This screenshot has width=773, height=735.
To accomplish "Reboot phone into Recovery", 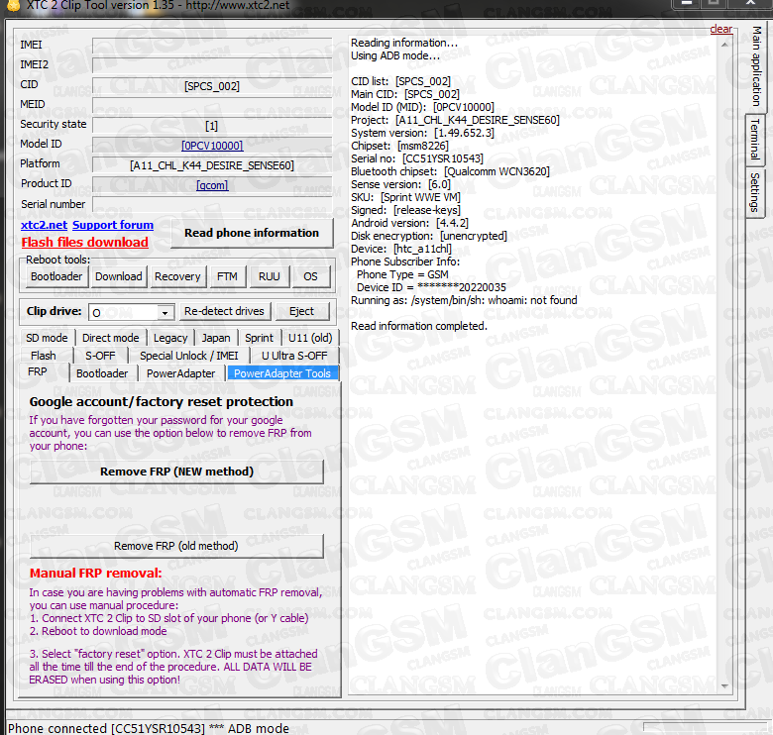I will point(177,276).
